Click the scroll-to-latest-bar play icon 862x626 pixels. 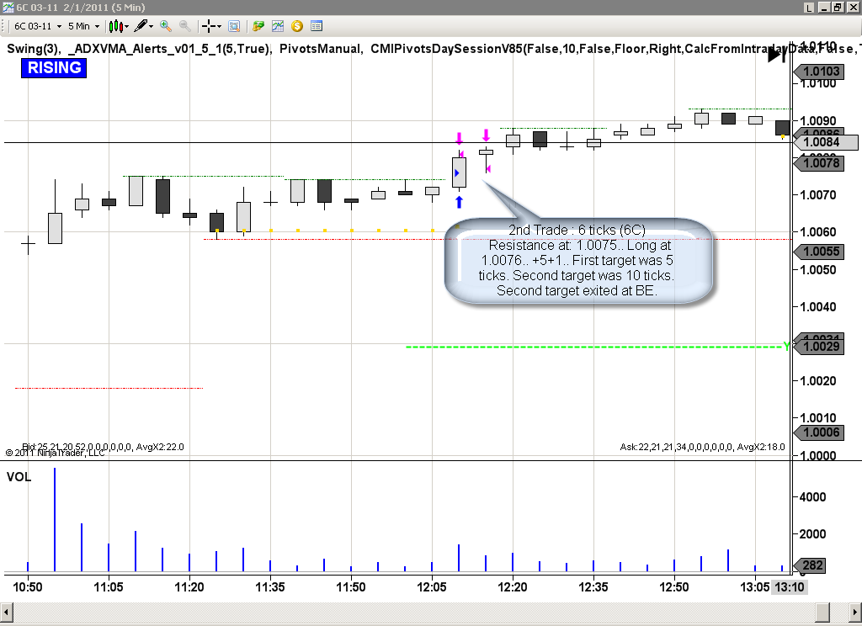tap(776, 55)
